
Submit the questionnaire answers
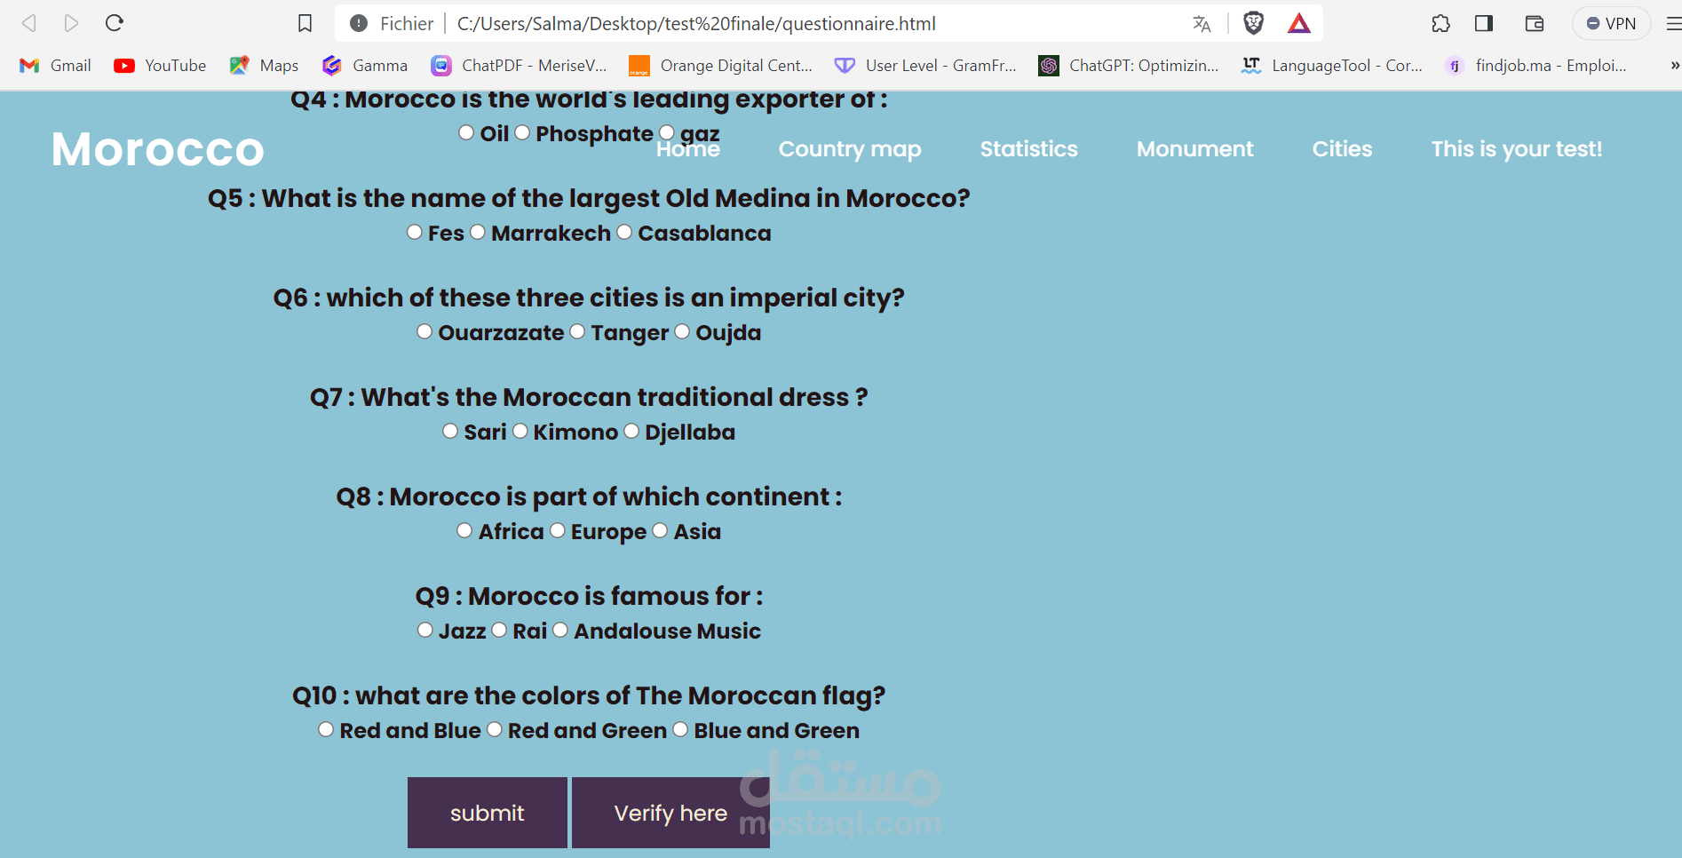click(x=488, y=813)
